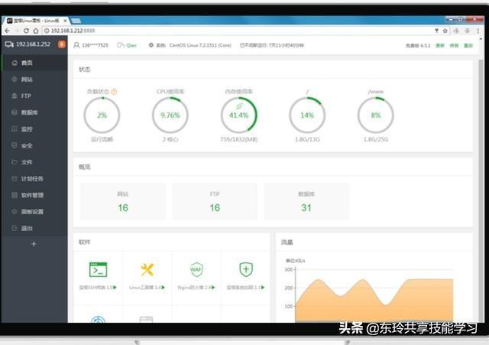This screenshot has height=345, width=489.
Task: Open the FTP sidebar item
Action: pyautogui.click(x=34, y=96)
